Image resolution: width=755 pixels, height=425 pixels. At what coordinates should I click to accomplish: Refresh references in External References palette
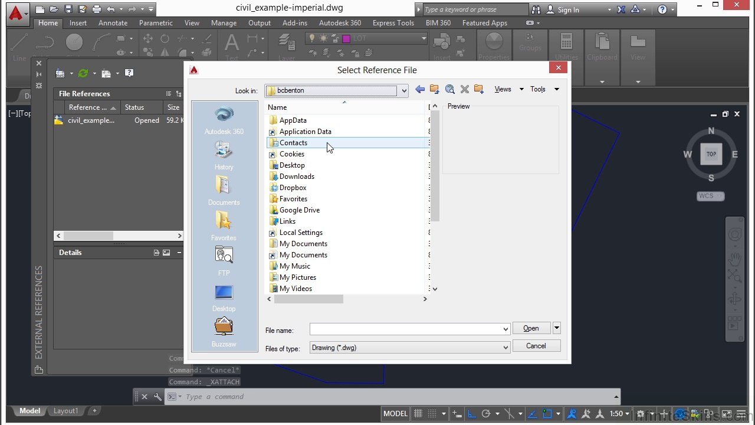pos(83,73)
